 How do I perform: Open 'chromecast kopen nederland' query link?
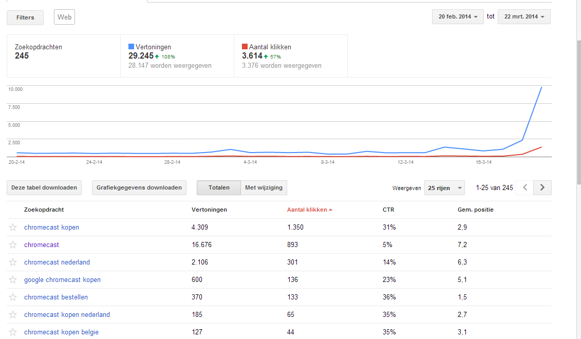click(x=67, y=314)
